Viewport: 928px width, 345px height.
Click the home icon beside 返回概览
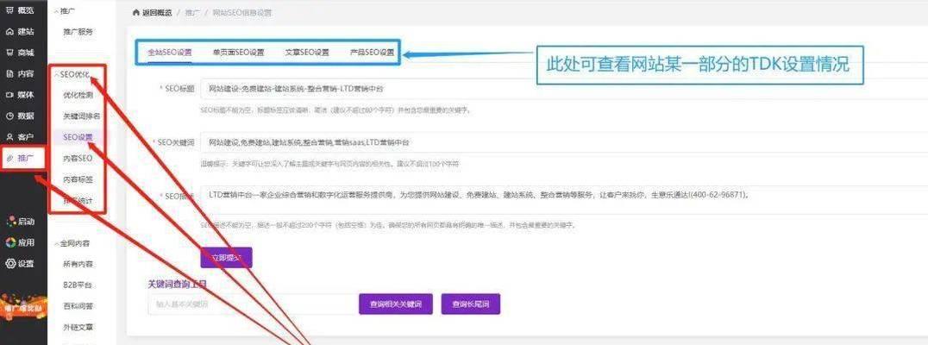[136, 12]
